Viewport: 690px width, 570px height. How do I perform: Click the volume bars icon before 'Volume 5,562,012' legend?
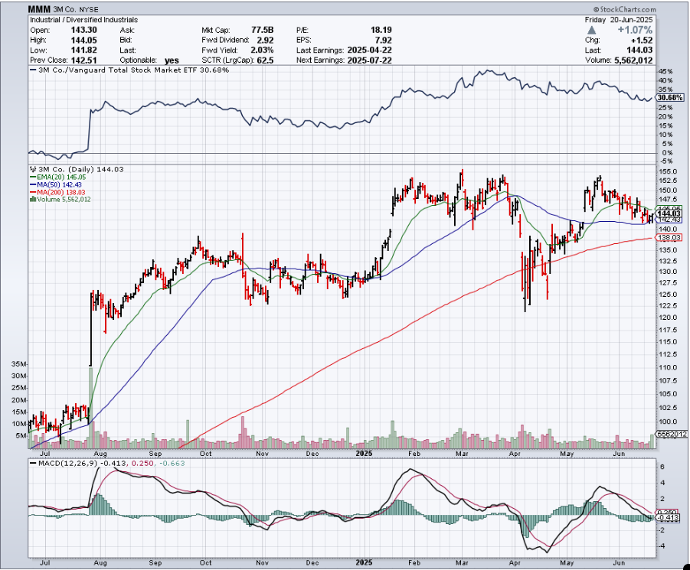coord(33,199)
